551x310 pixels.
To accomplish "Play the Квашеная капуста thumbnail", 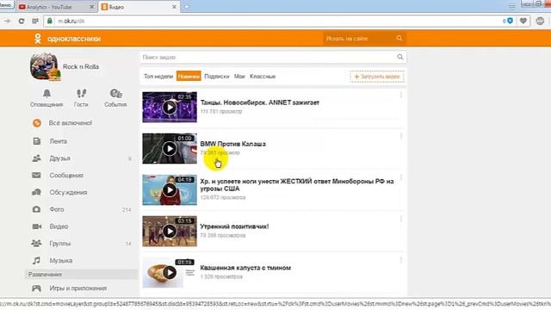I will point(170,272).
